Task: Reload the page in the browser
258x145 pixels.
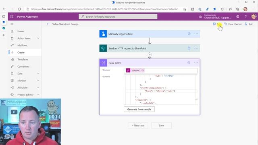Action: pos(19,9)
